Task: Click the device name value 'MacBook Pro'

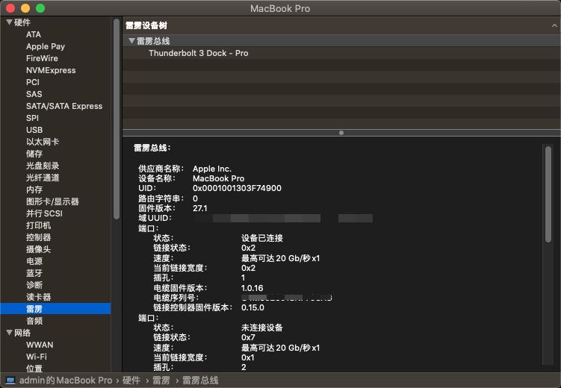Action: point(218,178)
